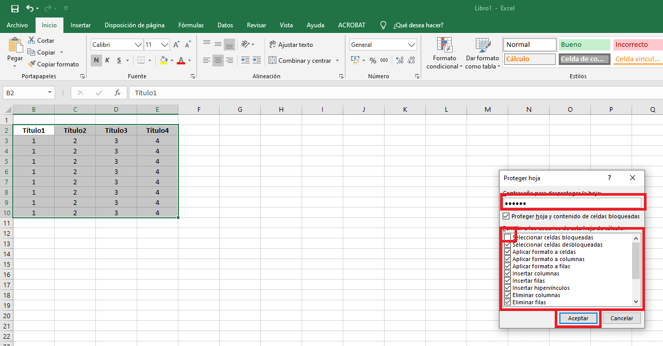This screenshot has height=346, width=663.
Task: Open the General number format dropdown
Action: coord(411,45)
